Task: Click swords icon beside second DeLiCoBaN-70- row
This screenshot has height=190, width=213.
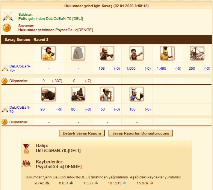Action: click(x=5, y=109)
